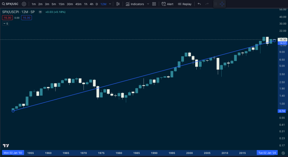Click the red 15.30 sell price button

pyautogui.click(x=6, y=18)
